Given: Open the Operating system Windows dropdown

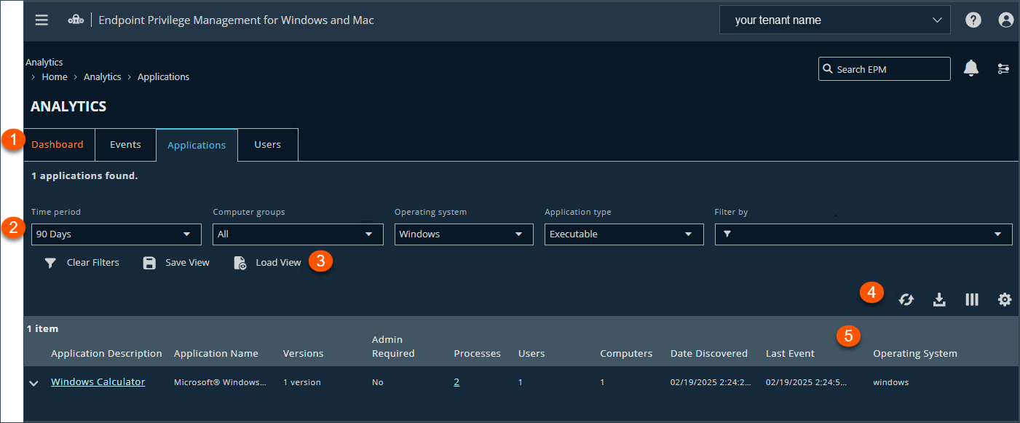Looking at the screenshot, I should tap(464, 234).
